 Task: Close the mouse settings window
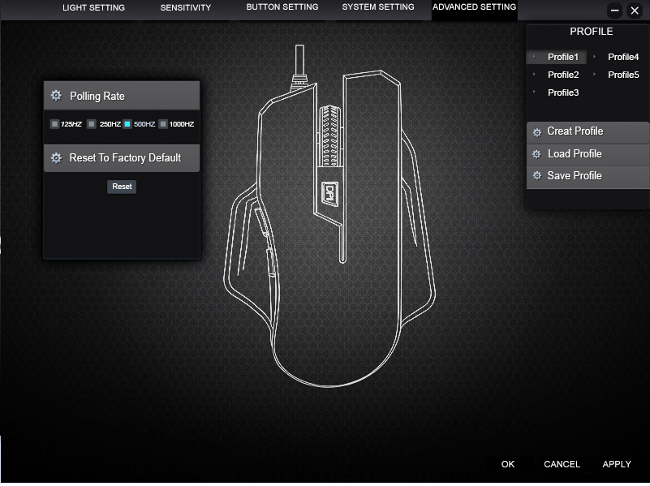coord(635,11)
